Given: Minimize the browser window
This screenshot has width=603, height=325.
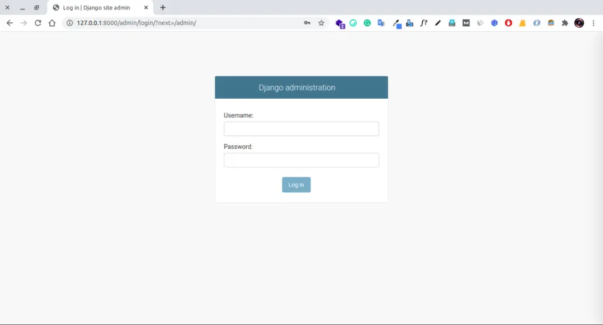Looking at the screenshot, I should 22,8.
